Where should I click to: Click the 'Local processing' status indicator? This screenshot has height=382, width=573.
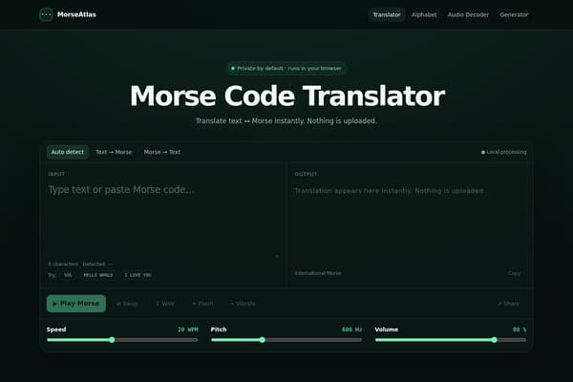point(504,152)
